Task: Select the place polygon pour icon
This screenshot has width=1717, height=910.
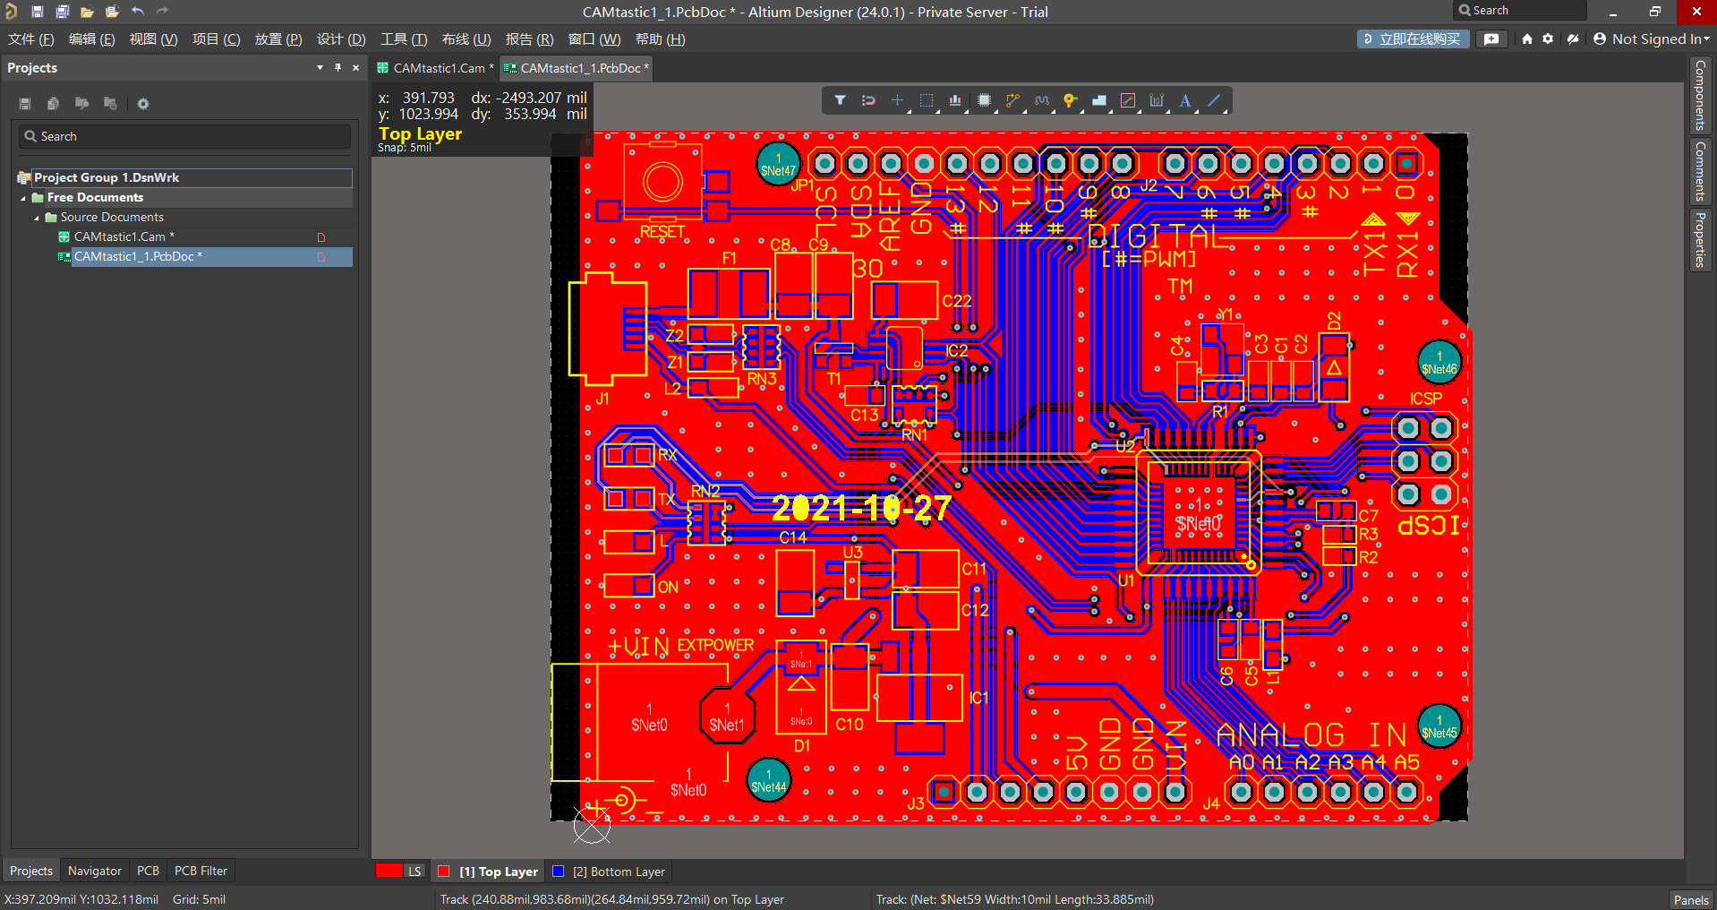Action: coord(1099,100)
